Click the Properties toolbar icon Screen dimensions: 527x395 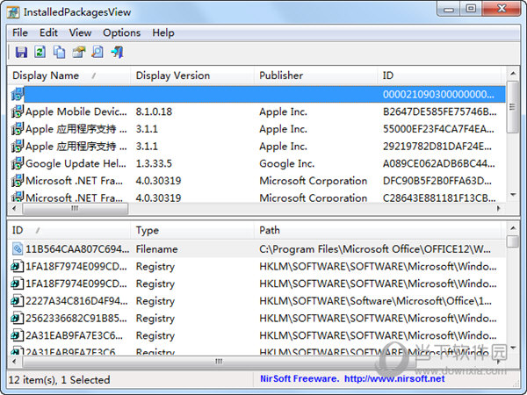pos(79,52)
